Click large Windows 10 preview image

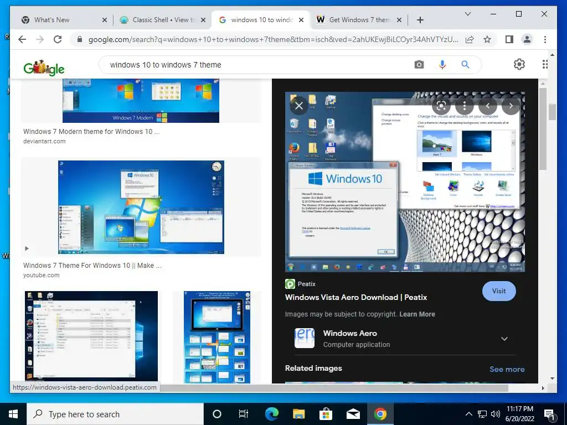point(405,182)
